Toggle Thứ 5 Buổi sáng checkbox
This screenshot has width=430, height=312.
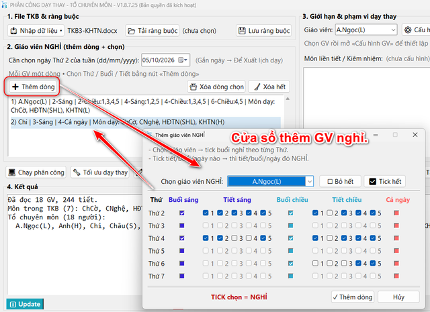pos(182,251)
